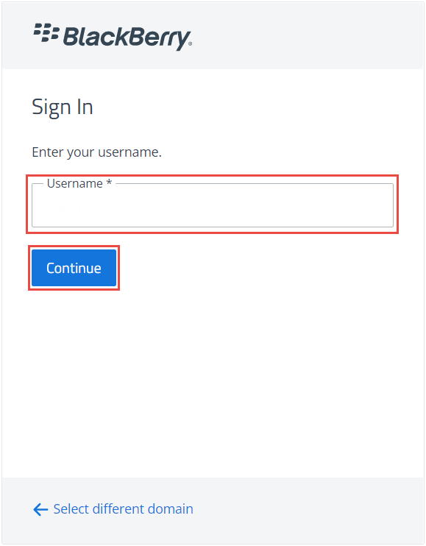
Task: Click the word 'domain' in footer link
Action: 170,509
